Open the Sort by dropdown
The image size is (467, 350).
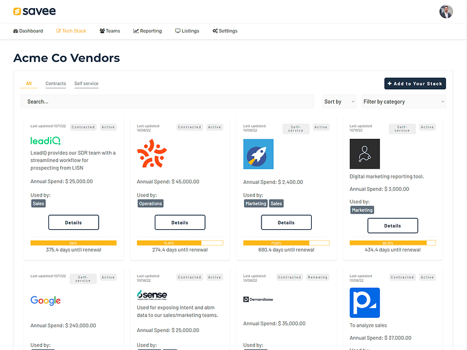pyautogui.click(x=339, y=101)
